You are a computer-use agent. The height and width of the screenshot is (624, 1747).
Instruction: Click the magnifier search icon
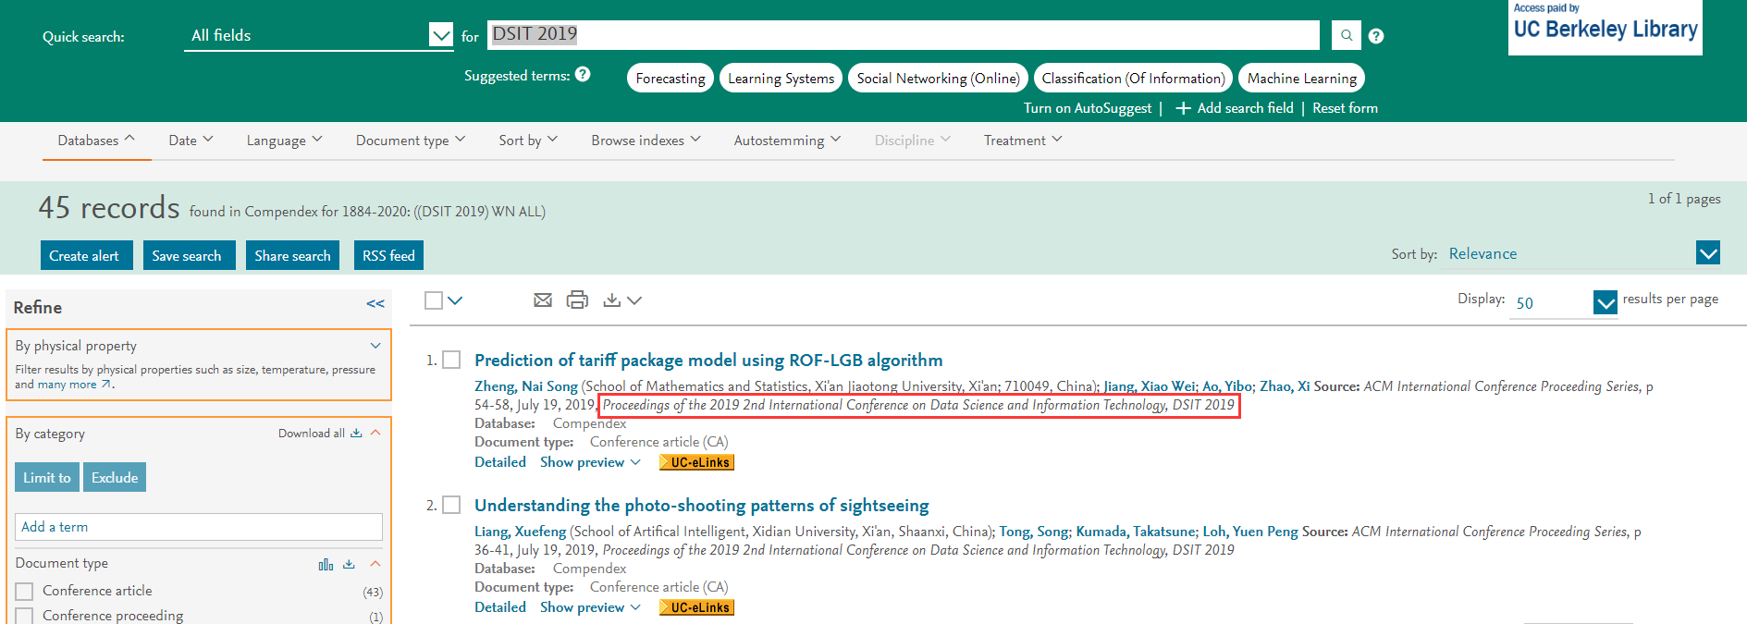(x=1346, y=36)
